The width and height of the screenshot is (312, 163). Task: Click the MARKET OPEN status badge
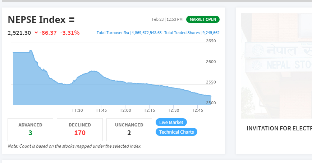pos(203,19)
